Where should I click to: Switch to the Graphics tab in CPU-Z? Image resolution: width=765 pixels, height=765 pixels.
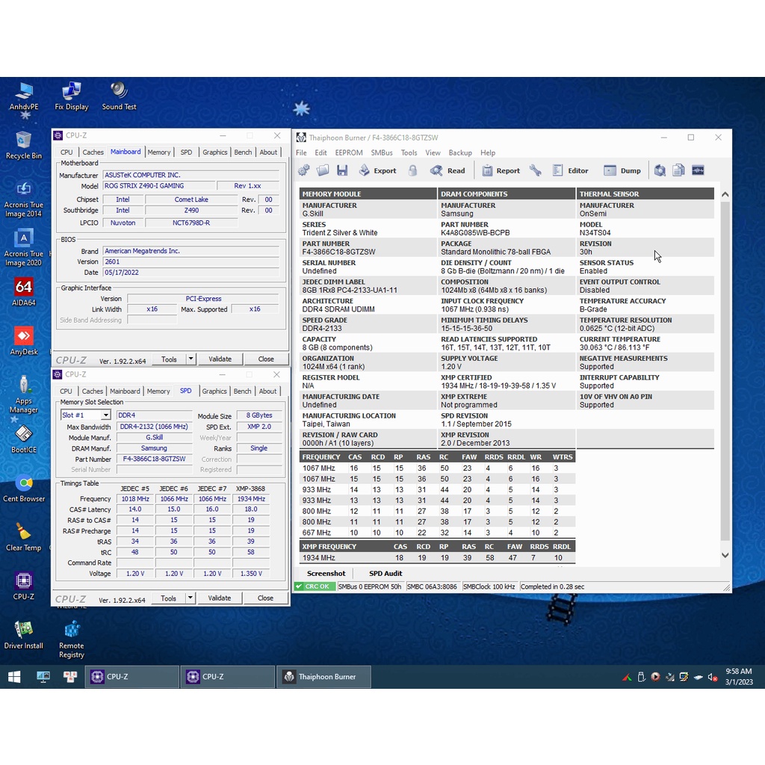click(214, 391)
